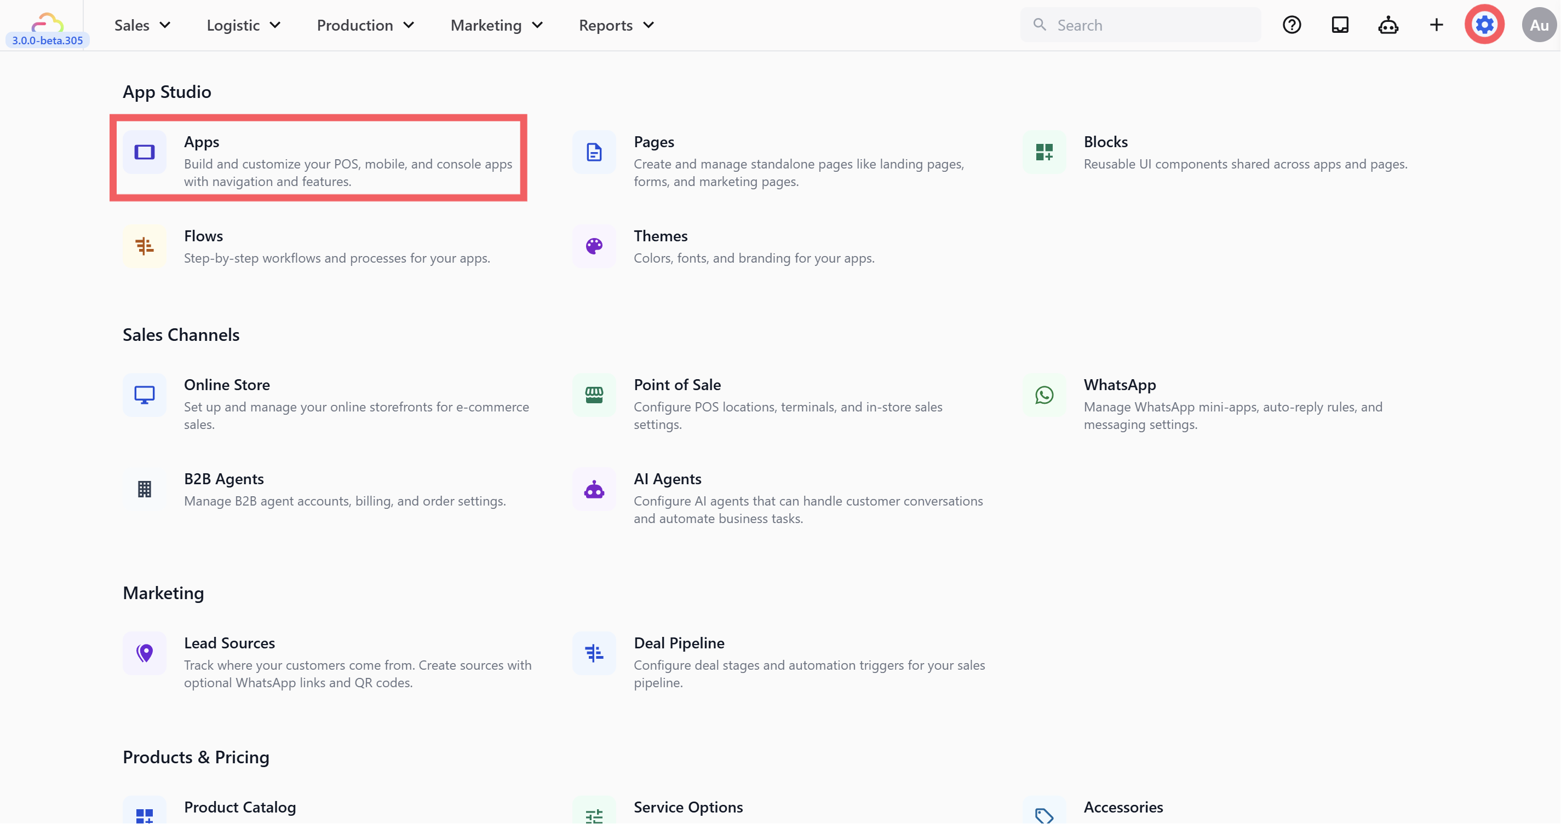
Task: Go to Online Store settings
Action: coord(227,385)
